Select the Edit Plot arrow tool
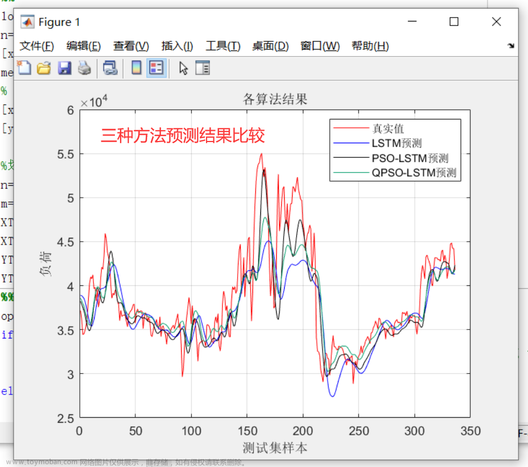 [183, 68]
